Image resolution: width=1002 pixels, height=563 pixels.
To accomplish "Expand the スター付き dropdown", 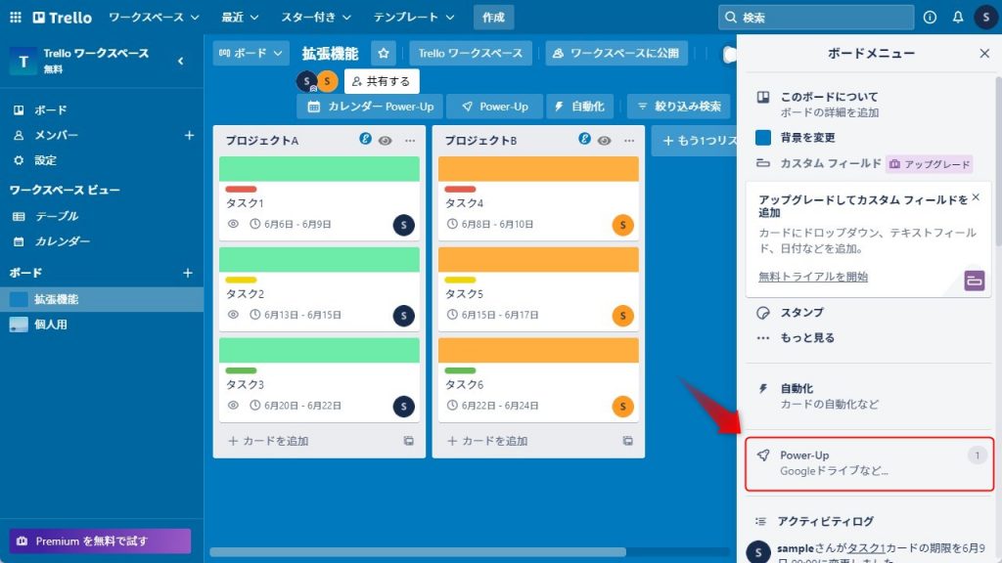I will pyautogui.click(x=316, y=18).
